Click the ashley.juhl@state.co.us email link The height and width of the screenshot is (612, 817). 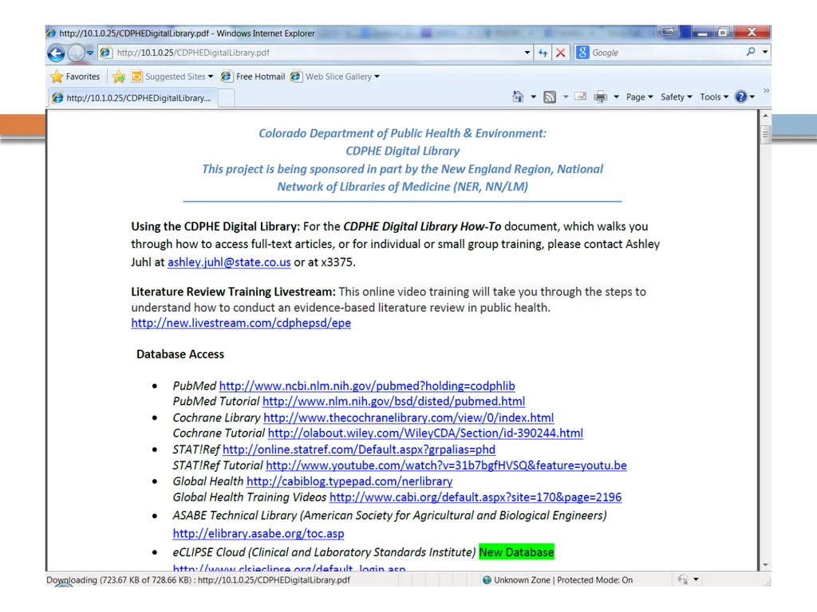pos(229,261)
